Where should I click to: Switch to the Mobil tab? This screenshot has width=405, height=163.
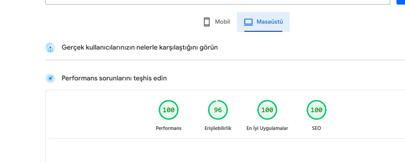tap(217, 22)
